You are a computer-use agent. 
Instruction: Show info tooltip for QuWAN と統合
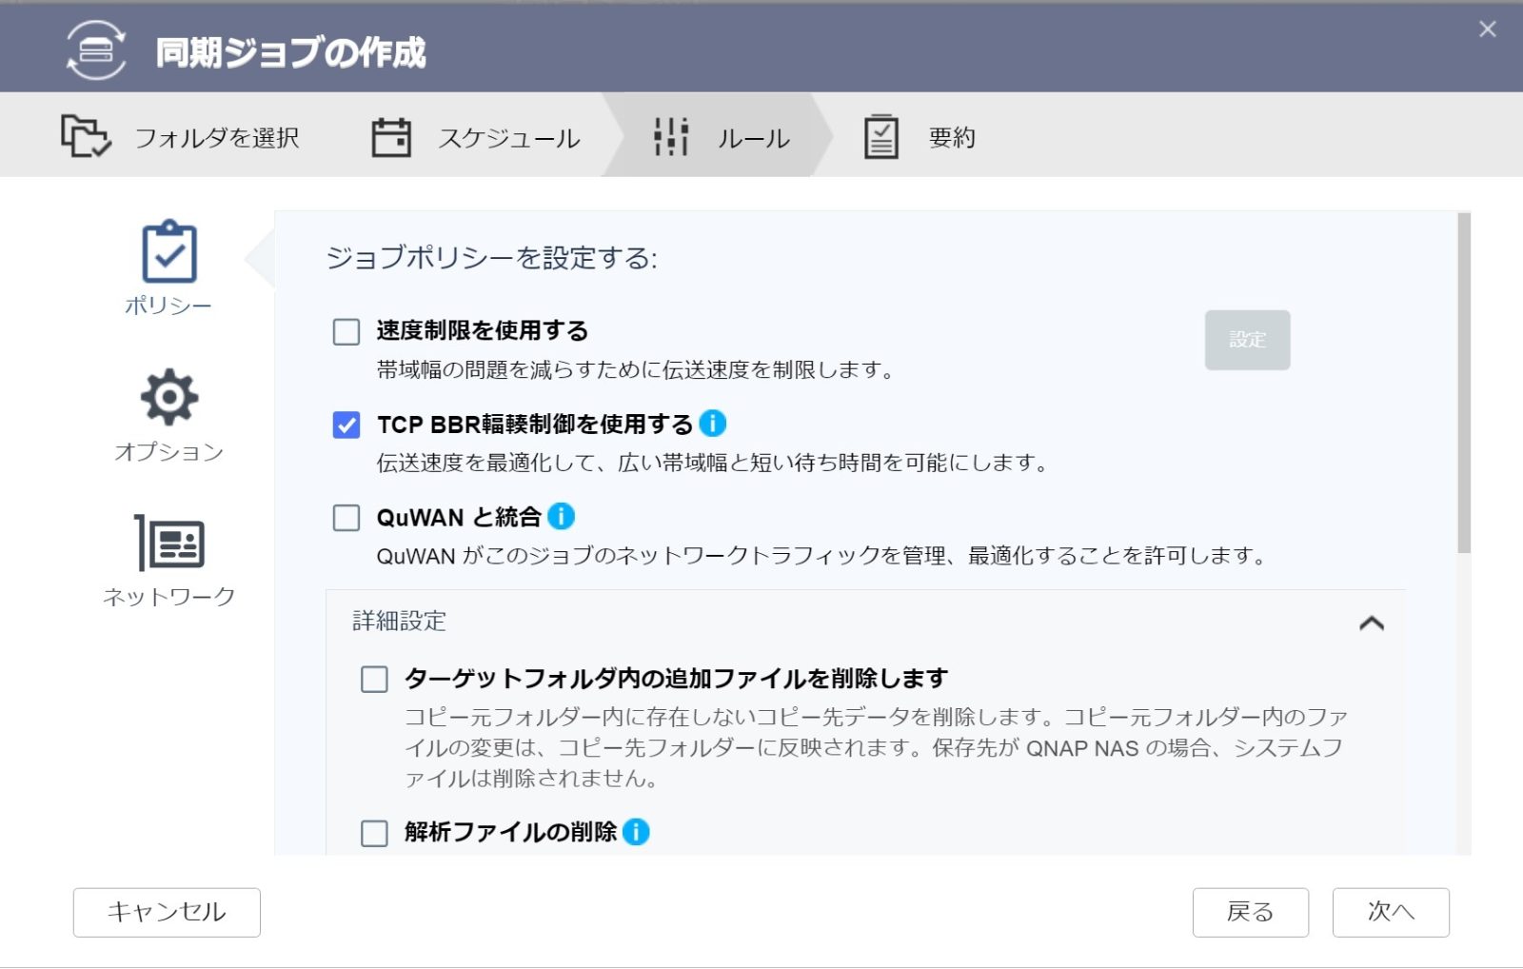562,516
